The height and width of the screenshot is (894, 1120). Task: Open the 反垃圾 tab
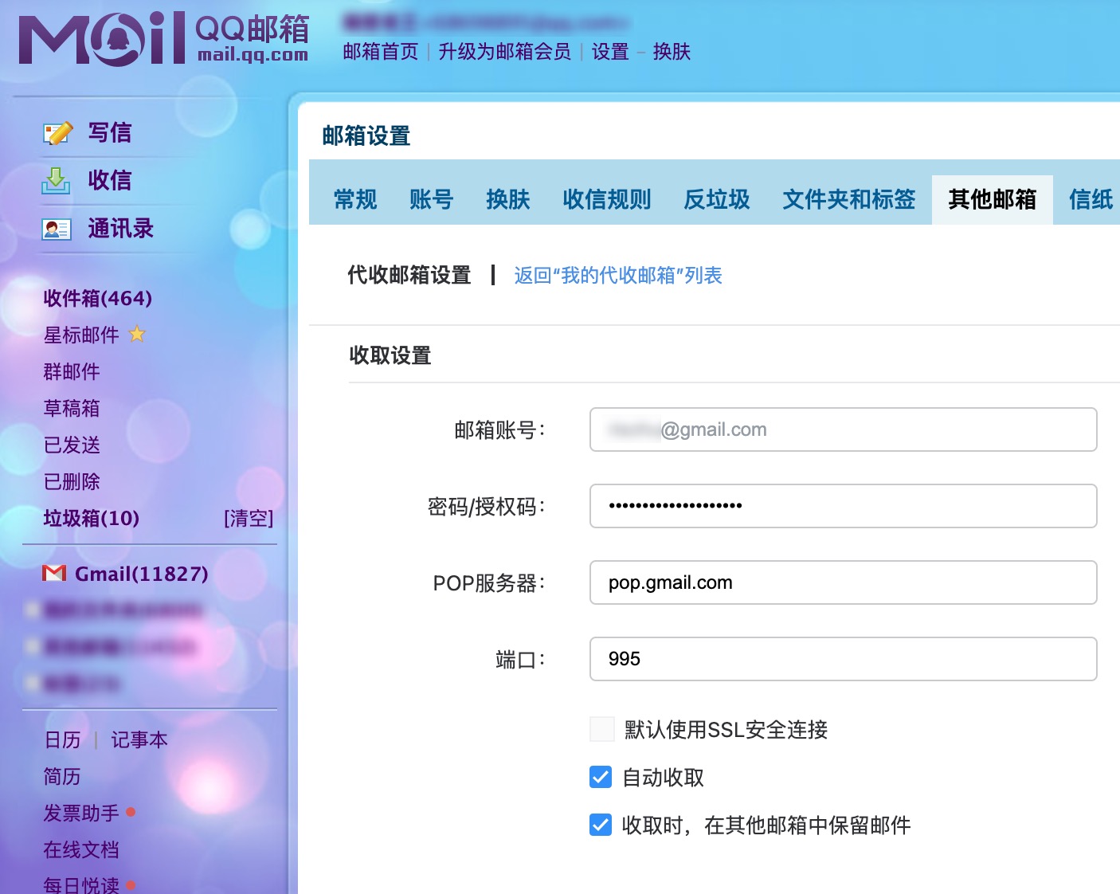pyautogui.click(x=717, y=199)
